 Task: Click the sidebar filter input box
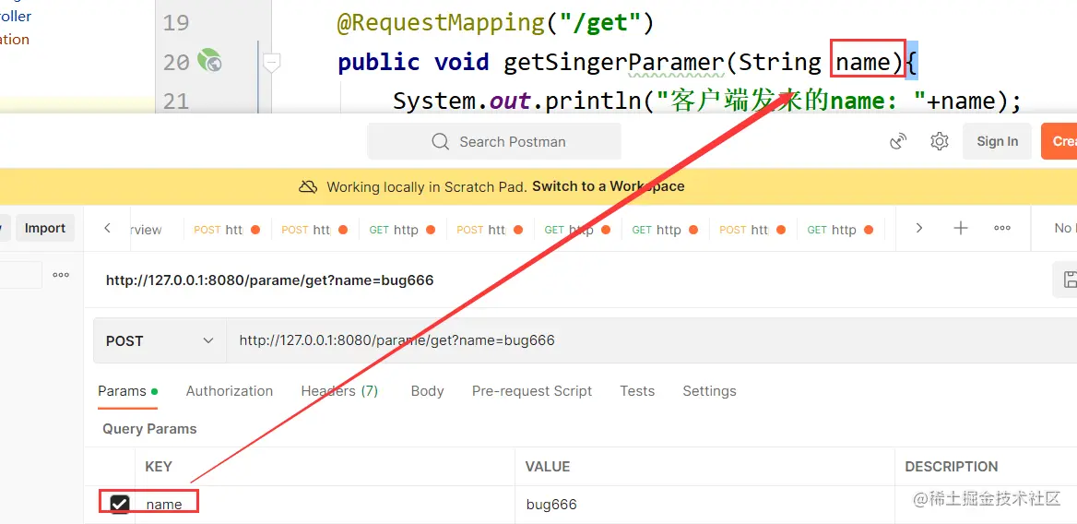(x=20, y=275)
